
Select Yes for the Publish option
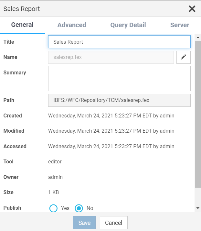coord(53,208)
